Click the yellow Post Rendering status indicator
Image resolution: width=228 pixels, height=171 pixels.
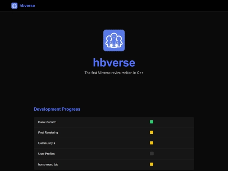tap(152, 132)
